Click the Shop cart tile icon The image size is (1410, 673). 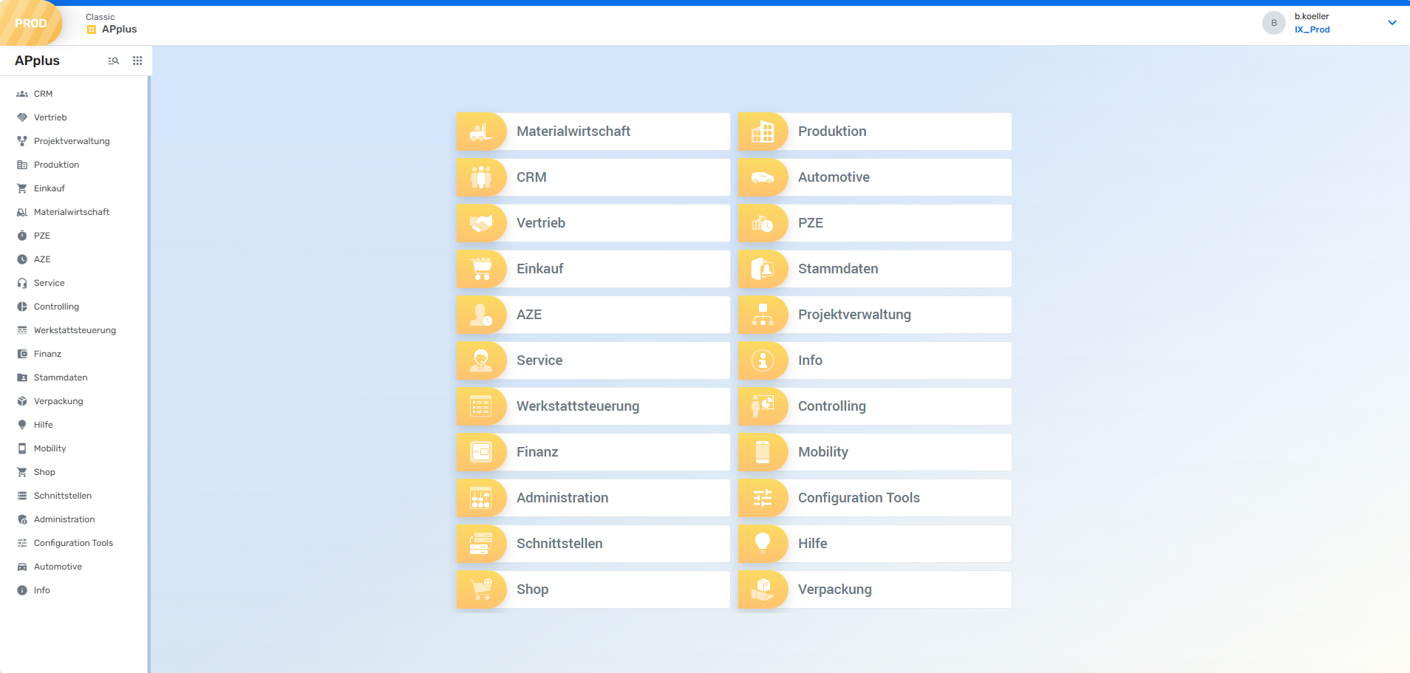(481, 590)
